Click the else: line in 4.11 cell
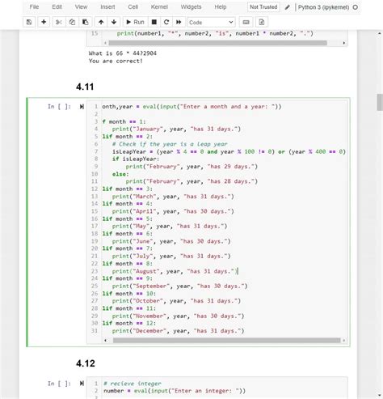The image size is (383, 399). [120, 174]
